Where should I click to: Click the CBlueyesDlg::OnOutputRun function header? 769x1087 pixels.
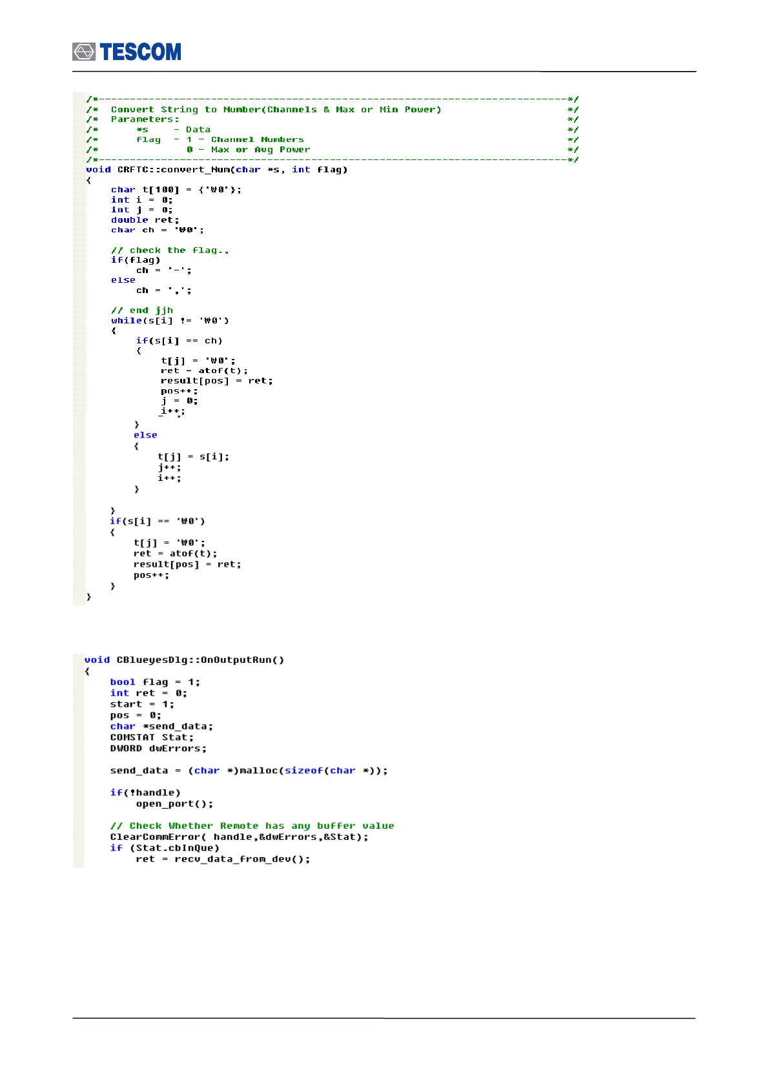click(184, 660)
